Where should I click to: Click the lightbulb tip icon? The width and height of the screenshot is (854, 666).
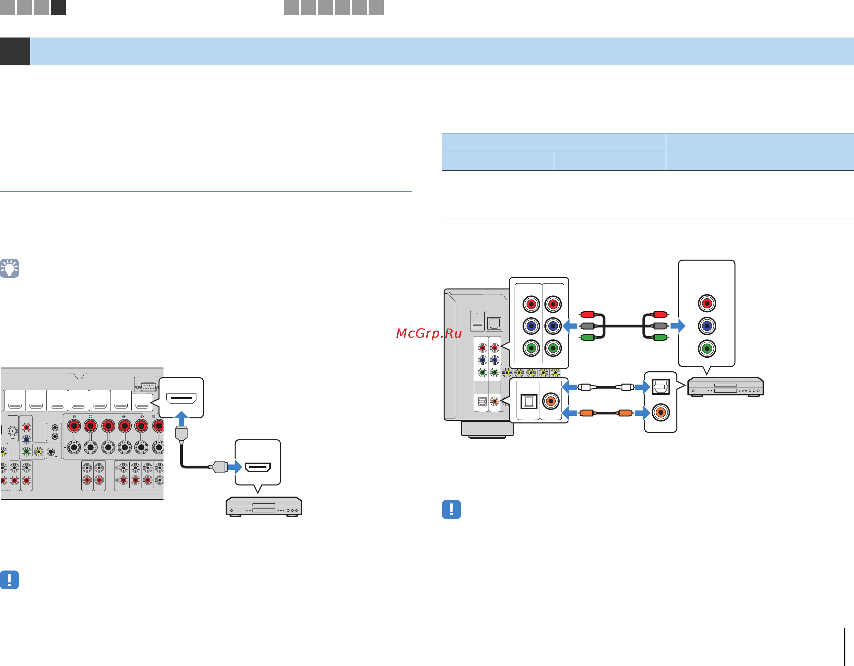pyautogui.click(x=9, y=268)
